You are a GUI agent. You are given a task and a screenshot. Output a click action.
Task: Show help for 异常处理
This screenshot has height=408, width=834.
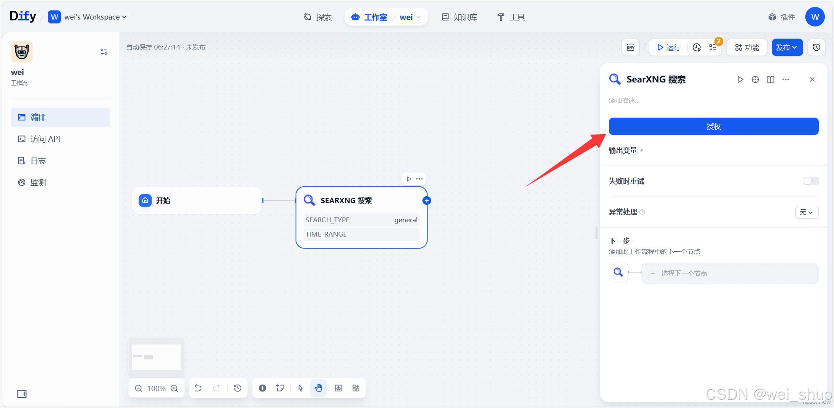[642, 212]
